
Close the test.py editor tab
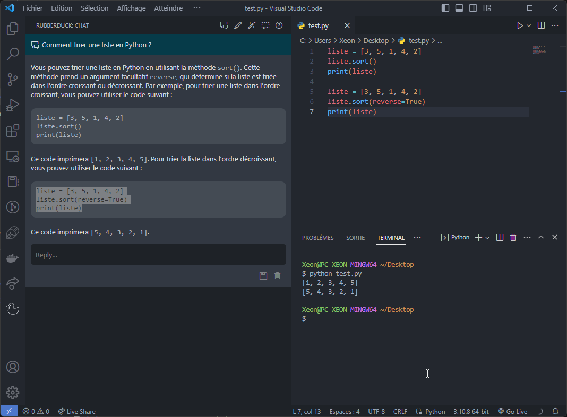347,25
